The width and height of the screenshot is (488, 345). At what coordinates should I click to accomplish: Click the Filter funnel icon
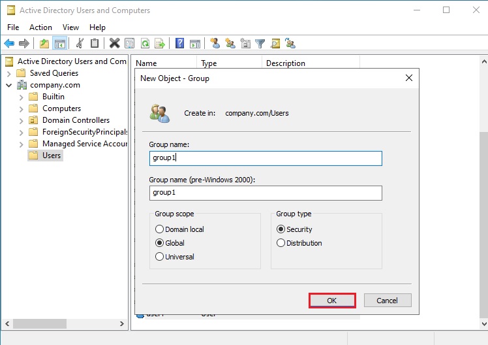point(260,43)
